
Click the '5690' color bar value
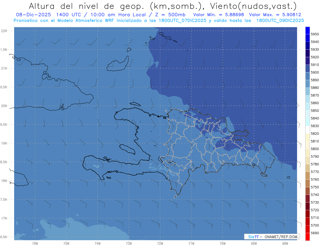pos(315,233)
